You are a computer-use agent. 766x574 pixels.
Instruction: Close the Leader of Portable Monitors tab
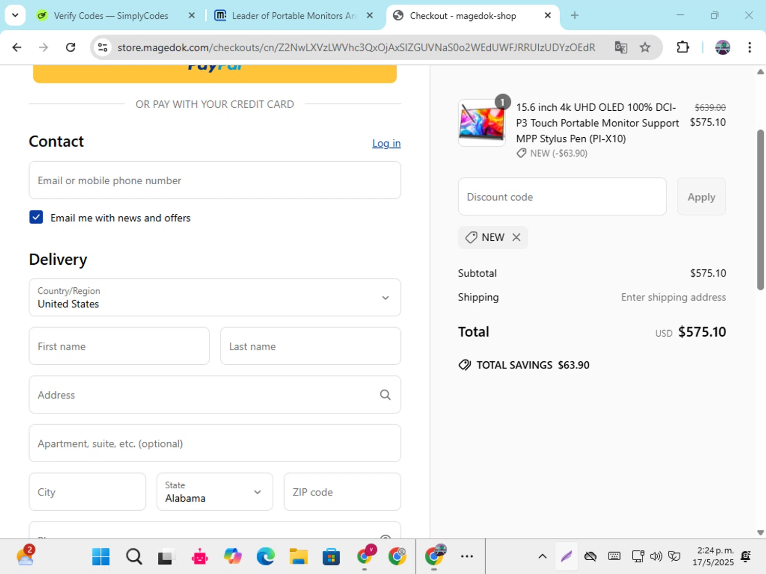pos(370,16)
